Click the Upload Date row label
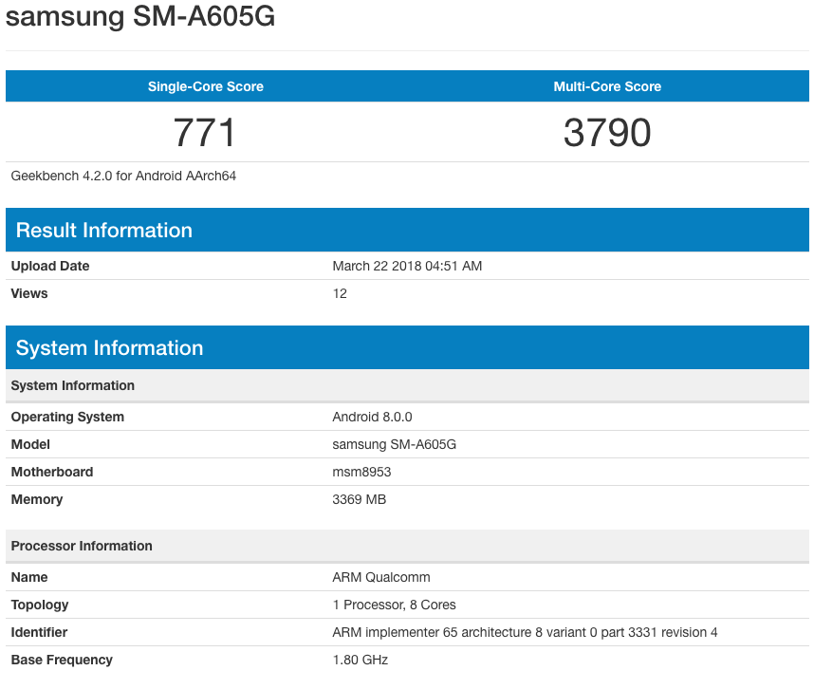Screen dimensions: 814x689 coord(50,266)
